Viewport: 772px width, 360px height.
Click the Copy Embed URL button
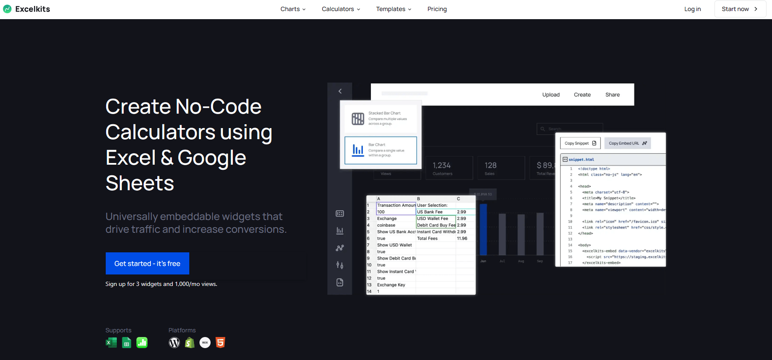point(627,143)
